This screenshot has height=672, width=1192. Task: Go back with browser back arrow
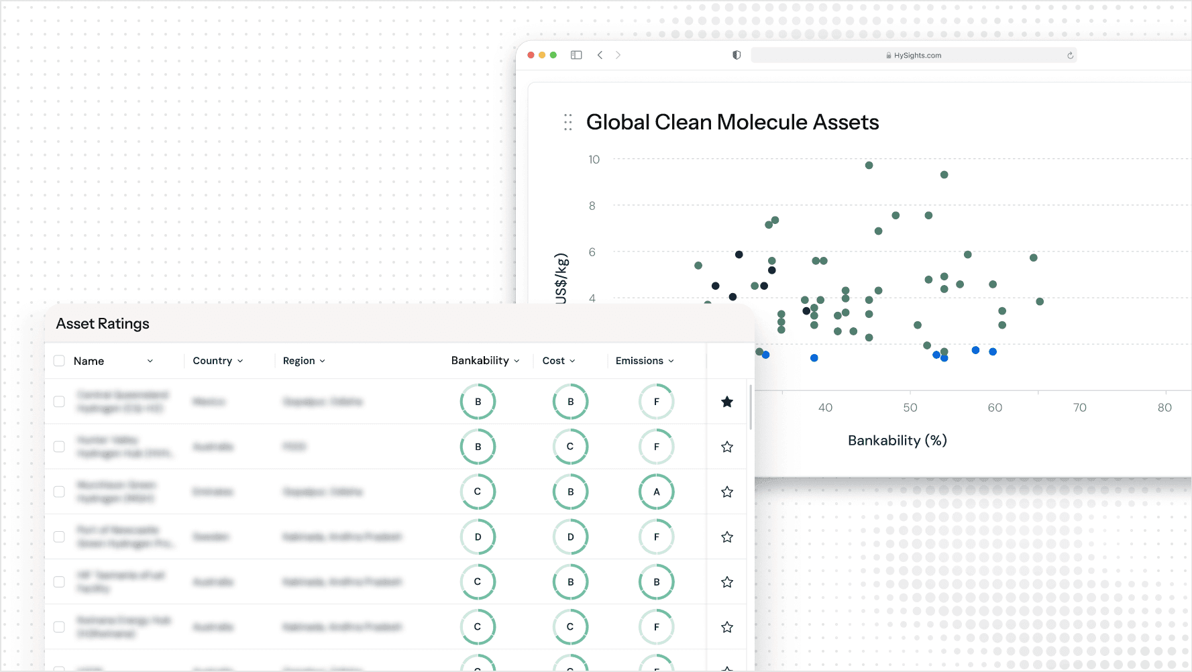(600, 55)
